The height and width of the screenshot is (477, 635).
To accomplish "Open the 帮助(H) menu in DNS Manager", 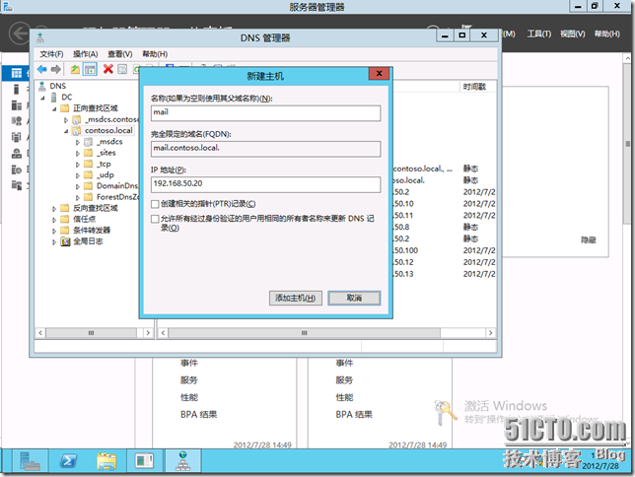I will (155, 54).
